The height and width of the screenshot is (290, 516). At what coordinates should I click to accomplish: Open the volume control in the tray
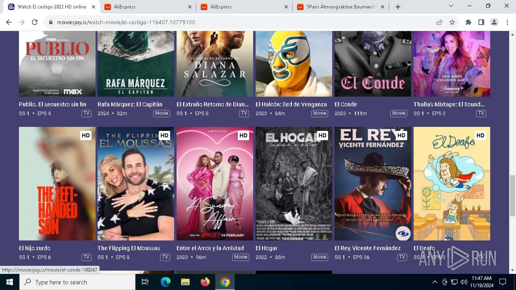(464, 282)
